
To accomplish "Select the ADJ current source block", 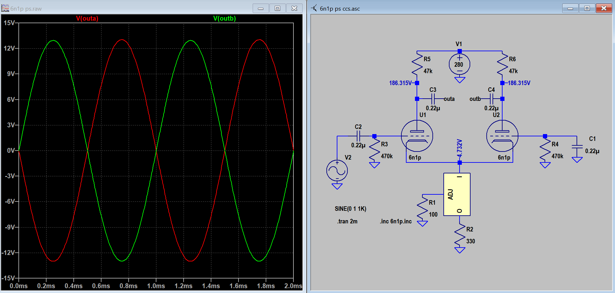I will [457, 194].
